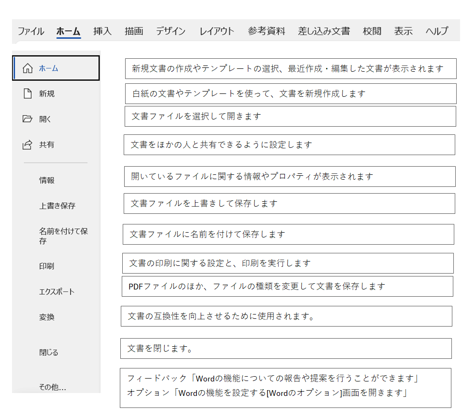Click the ヘルプ ribbon tab
The height and width of the screenshot is (420, 474).
436,31
